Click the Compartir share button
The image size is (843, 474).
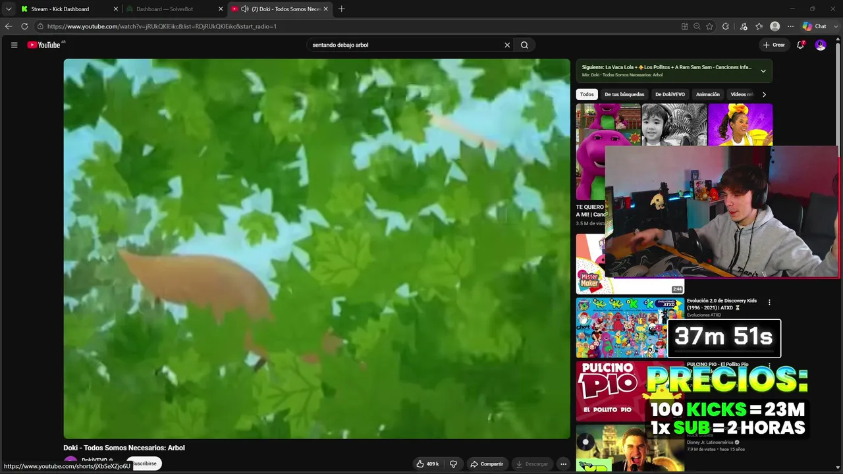coord(486,464)
